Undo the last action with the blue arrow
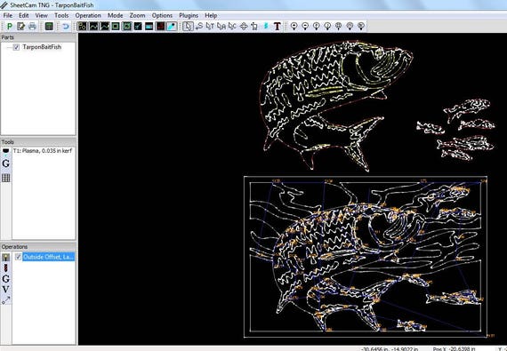This screenshot has width=507, height=351. pyautogui.click(x=66, y=26)
